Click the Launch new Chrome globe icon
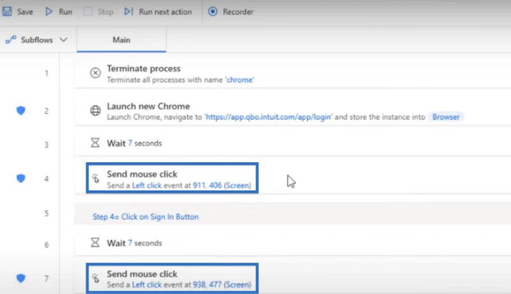Image resolution: width=511 pixels, height=294 pixels. [x=95, y=111]
